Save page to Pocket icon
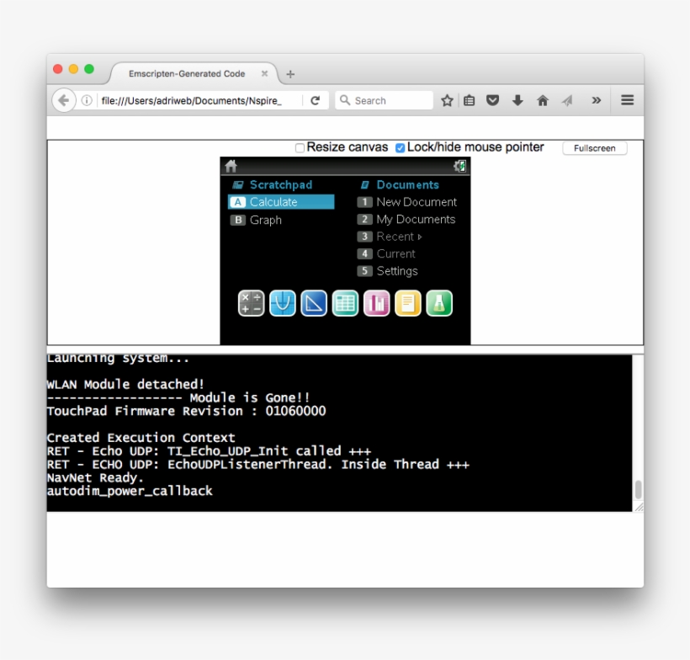The width and height of the screenshot is (690, 660). click(x=493, y=100)
